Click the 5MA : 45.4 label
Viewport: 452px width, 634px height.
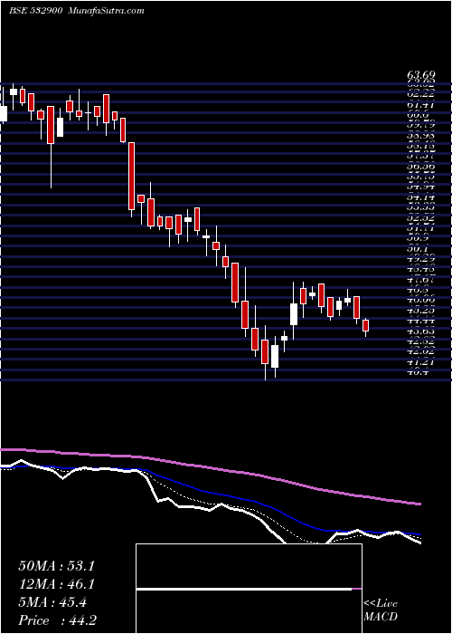click(52, 602)
